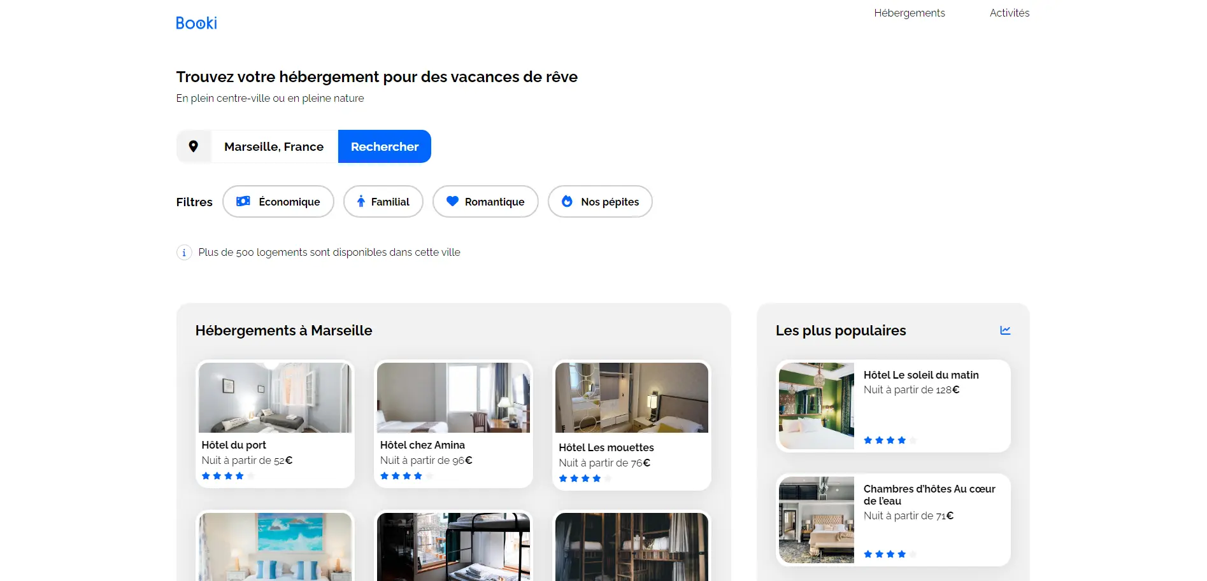This screenshot has height=581, width=1207.
Task: Open Chambres d'hôtes Au cœur de l'eau photo
Action: click(x=817, y=520)
